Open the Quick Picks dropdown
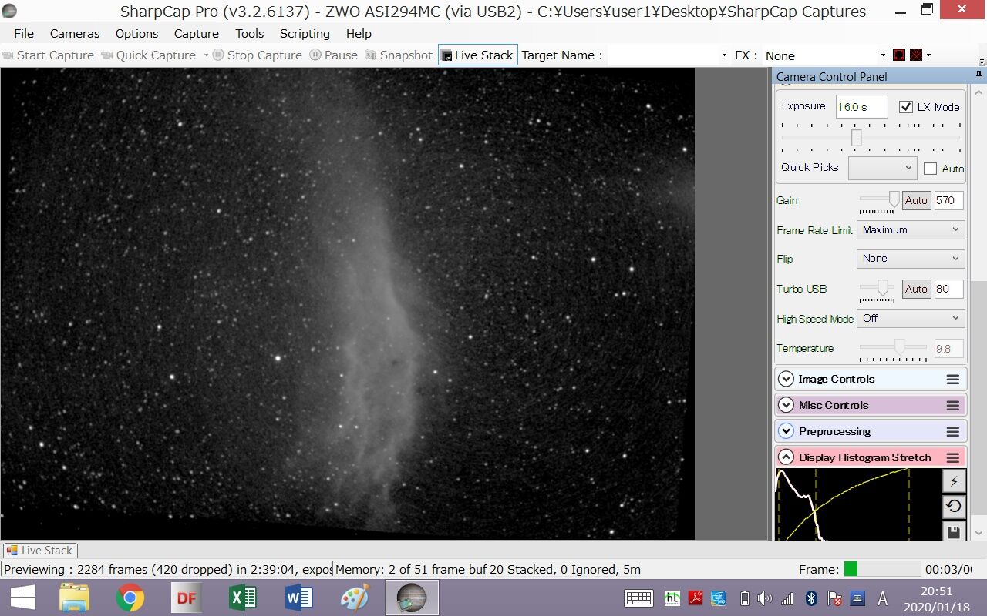The image size is (987, 616). [x=882, y=169]
